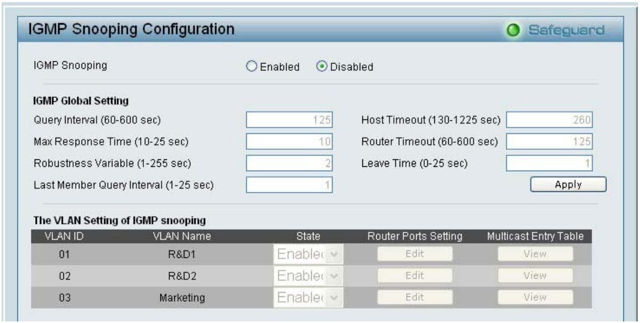Click the Leave Time input field
The image size is (640, 323).
[549, 163]
